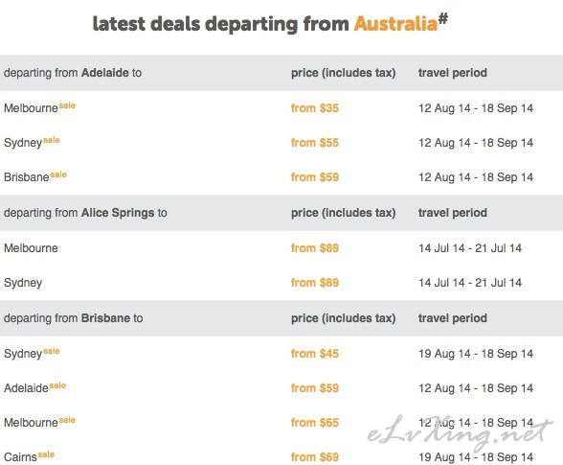Click the from $55 price
Viewport: 563px width, 465px height.
pyautogui.click(x=314, y=143)
